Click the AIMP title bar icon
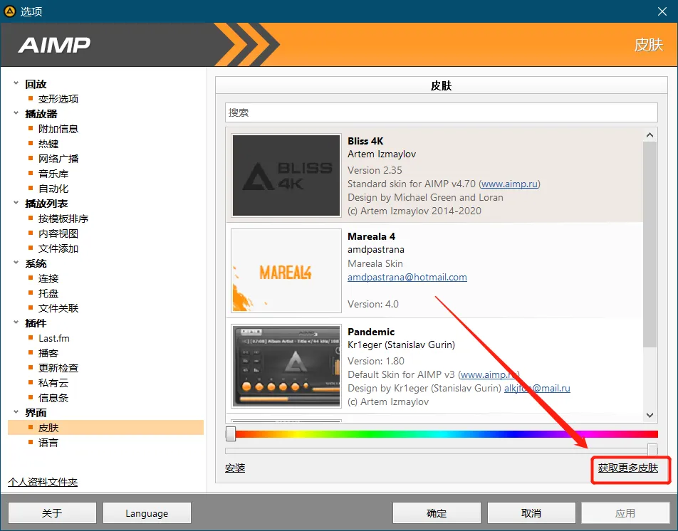678x531 pixels. click(x=9, y=11)
